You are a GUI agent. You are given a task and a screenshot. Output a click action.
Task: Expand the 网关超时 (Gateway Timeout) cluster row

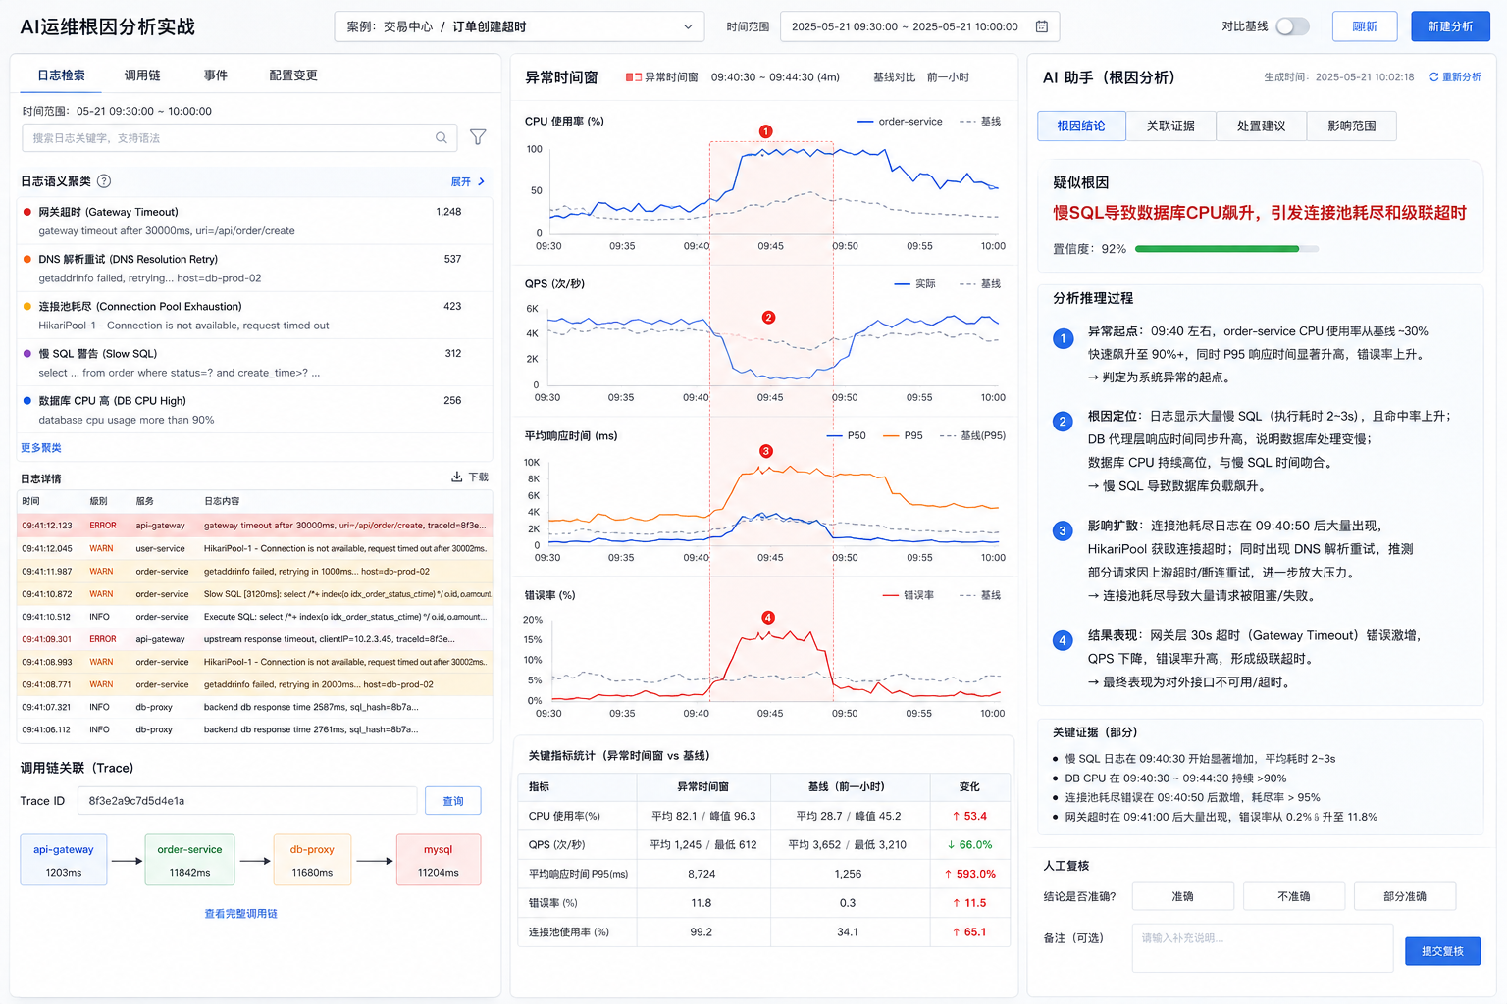(254, 221)
